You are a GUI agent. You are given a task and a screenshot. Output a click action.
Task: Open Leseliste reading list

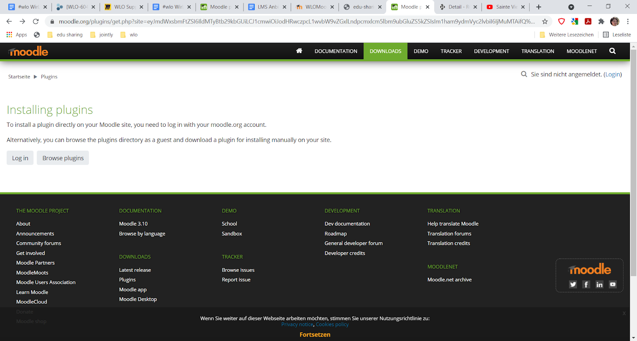[x=617, y=35]
